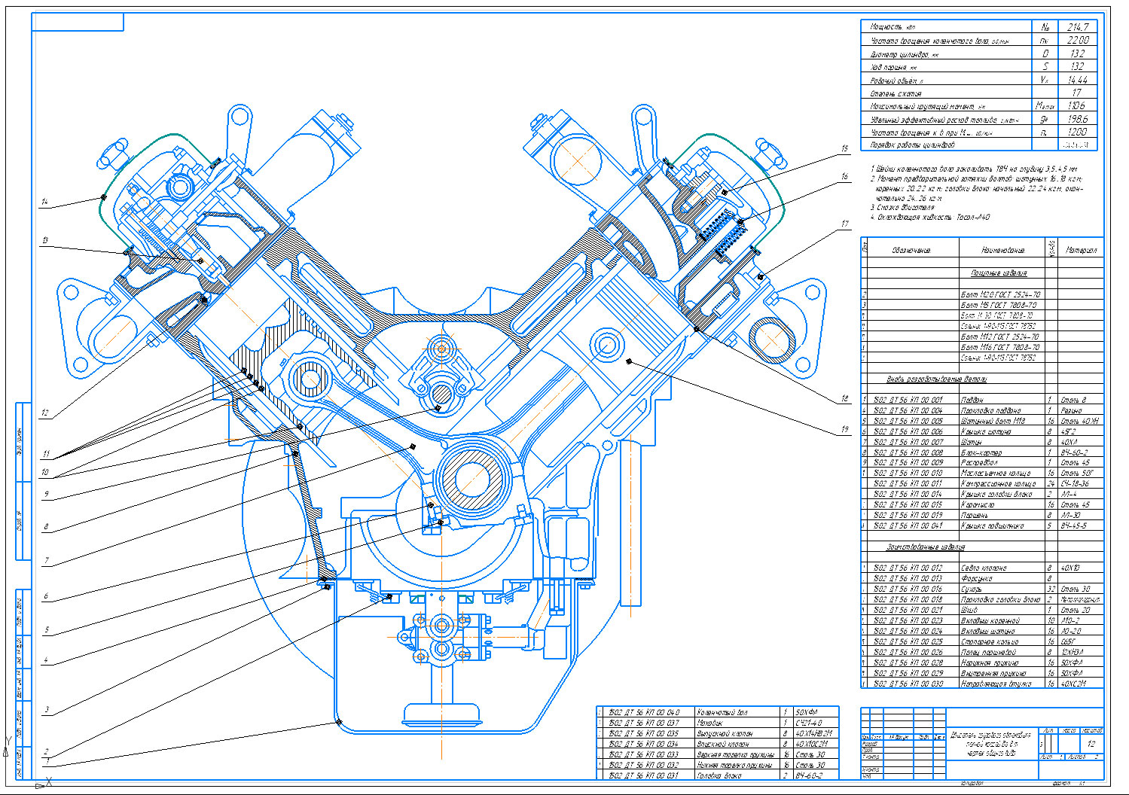Click the 'Мощность' parameter label
This screenshot has height=795, width=1129.
point(893,27)
